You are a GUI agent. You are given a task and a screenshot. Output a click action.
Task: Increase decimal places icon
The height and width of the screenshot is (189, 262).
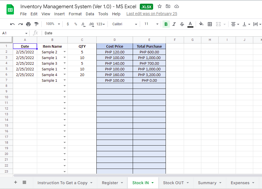91,24
